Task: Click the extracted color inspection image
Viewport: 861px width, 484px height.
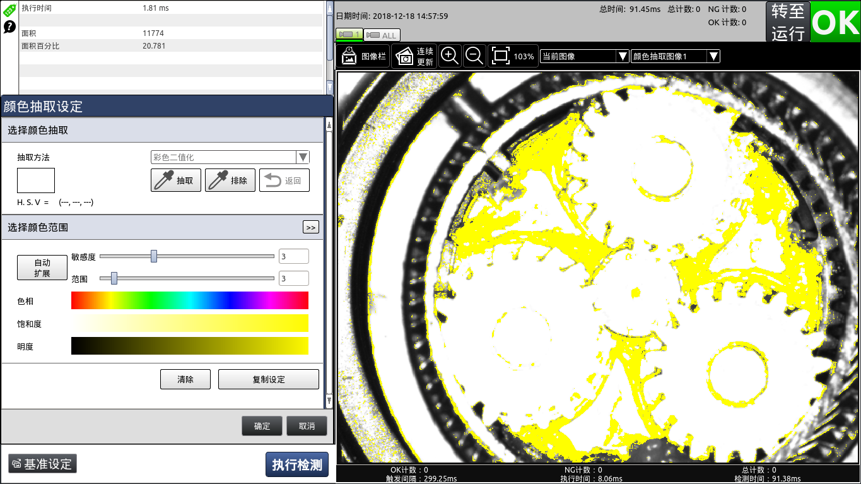Action: pos(598,268)
